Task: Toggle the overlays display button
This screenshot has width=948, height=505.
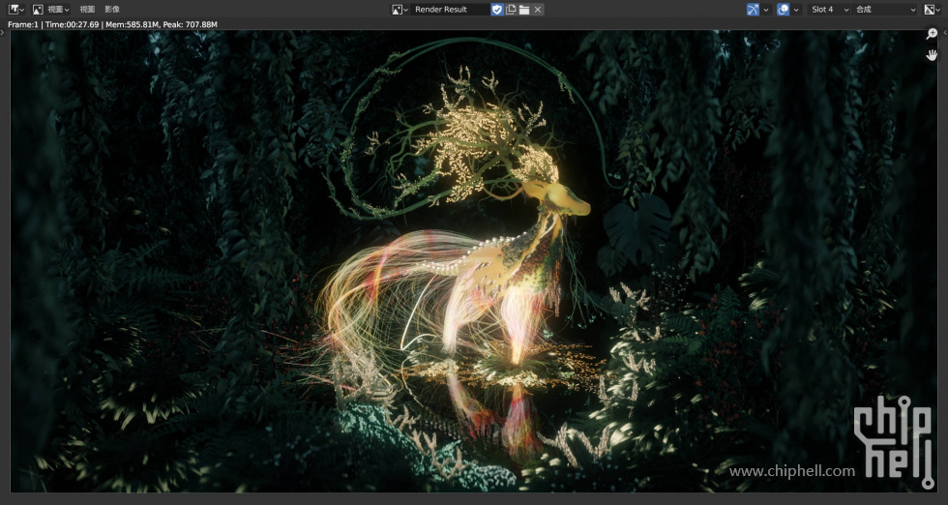Action: pos(783,9)
